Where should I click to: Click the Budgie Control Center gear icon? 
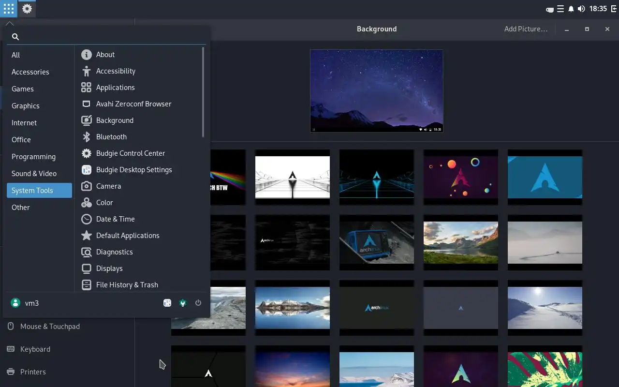point(86,153)
